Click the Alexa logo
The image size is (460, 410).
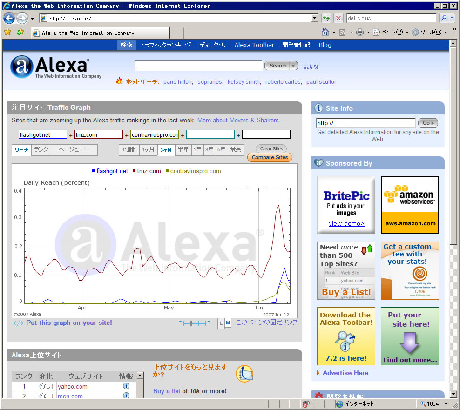56,67
